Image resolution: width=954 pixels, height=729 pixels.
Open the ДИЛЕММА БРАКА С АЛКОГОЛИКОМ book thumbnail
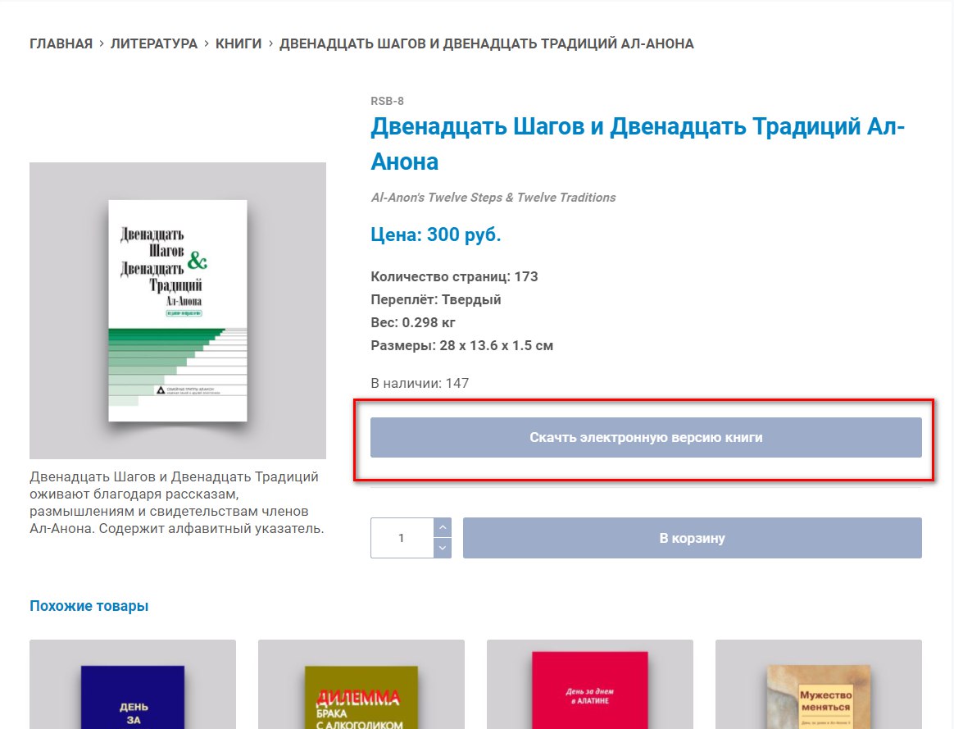(x=361, y=684)
